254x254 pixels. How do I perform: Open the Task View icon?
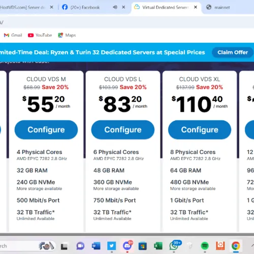point(64,246)
